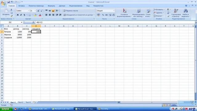The image size is (197, 111).
Task: Open Стили ячеек cell styles gallery
Action: pyautogui.click(x=148, y=13)
